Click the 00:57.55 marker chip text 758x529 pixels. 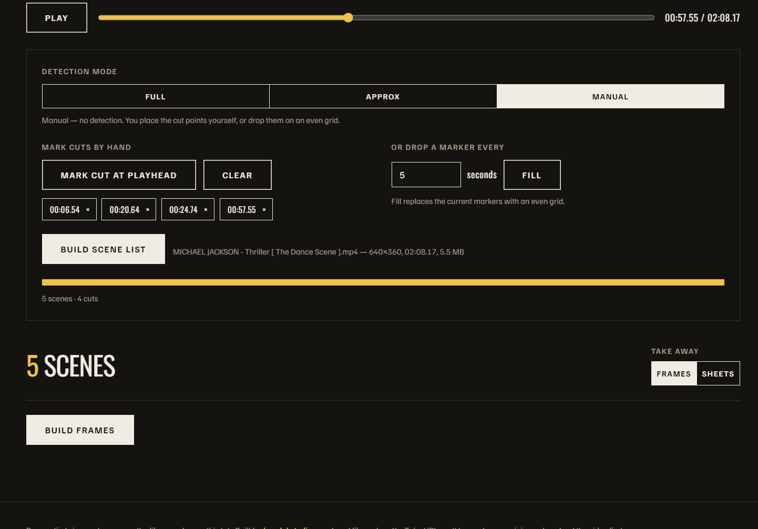point(242,210)
